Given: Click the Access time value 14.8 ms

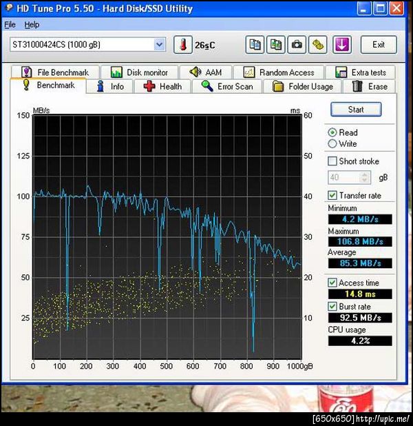Looking at the screenshot, I should click(x=360, y=294).
